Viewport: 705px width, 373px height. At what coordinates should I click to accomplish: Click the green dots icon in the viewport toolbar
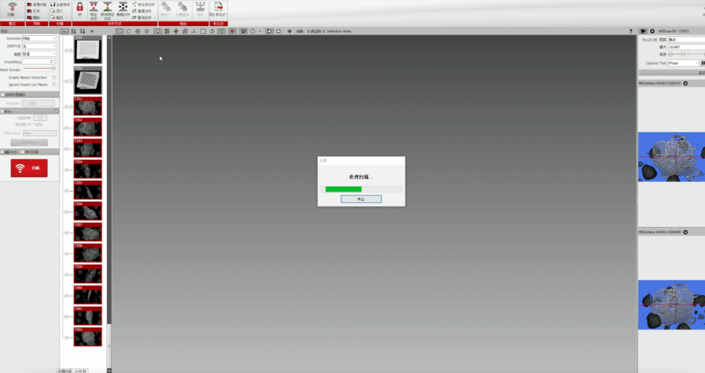point(221,31)
